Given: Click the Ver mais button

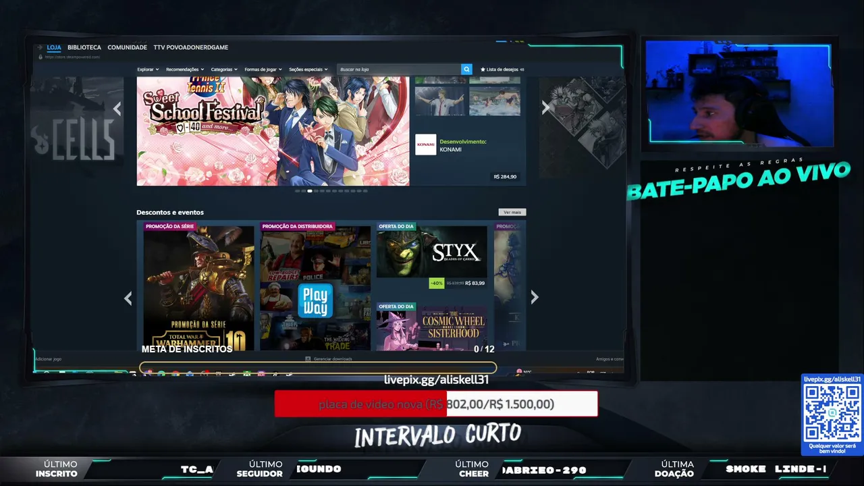Looking at the screenshot, I should click(x=512, y=212).
